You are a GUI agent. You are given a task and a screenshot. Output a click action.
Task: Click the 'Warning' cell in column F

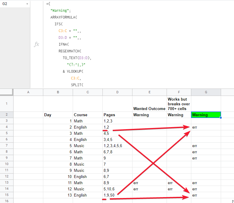coord(179,115)
